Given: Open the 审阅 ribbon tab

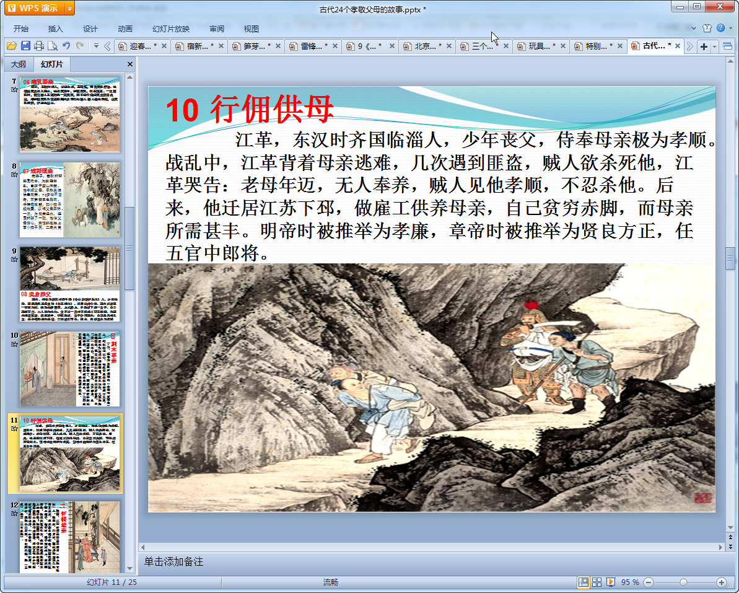Looking at the screenshot, I should pyautogui.click(x=217, y=29).
